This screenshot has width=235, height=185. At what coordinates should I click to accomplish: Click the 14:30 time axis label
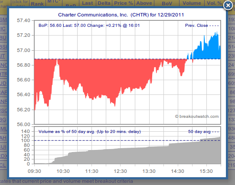tap(177, 171)
